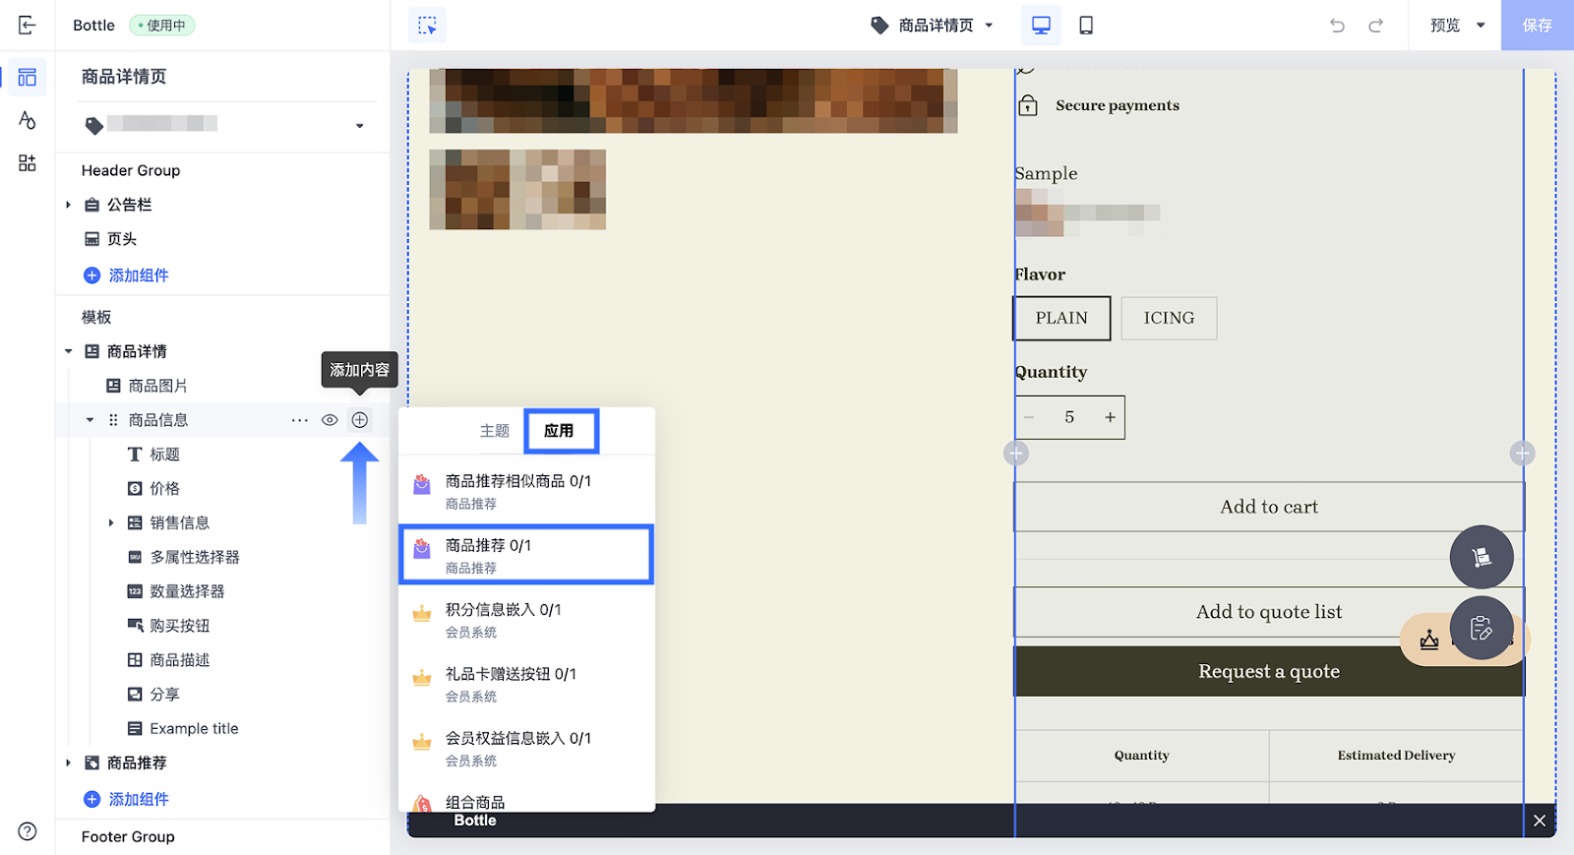Click the floating quote list button
This screenshot has width=1574, height=855.
point(1482,628)
